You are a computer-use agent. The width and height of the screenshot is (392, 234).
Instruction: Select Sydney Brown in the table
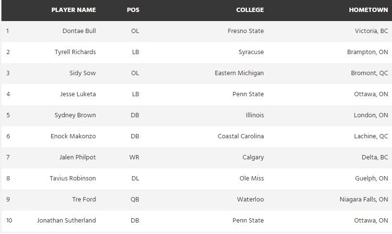pos(75,115)
